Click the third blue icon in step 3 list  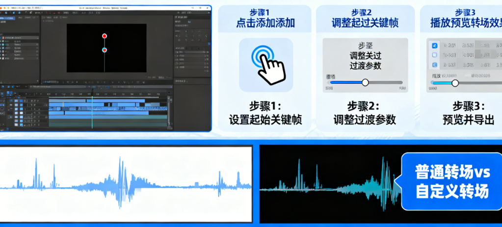[434, 65]
